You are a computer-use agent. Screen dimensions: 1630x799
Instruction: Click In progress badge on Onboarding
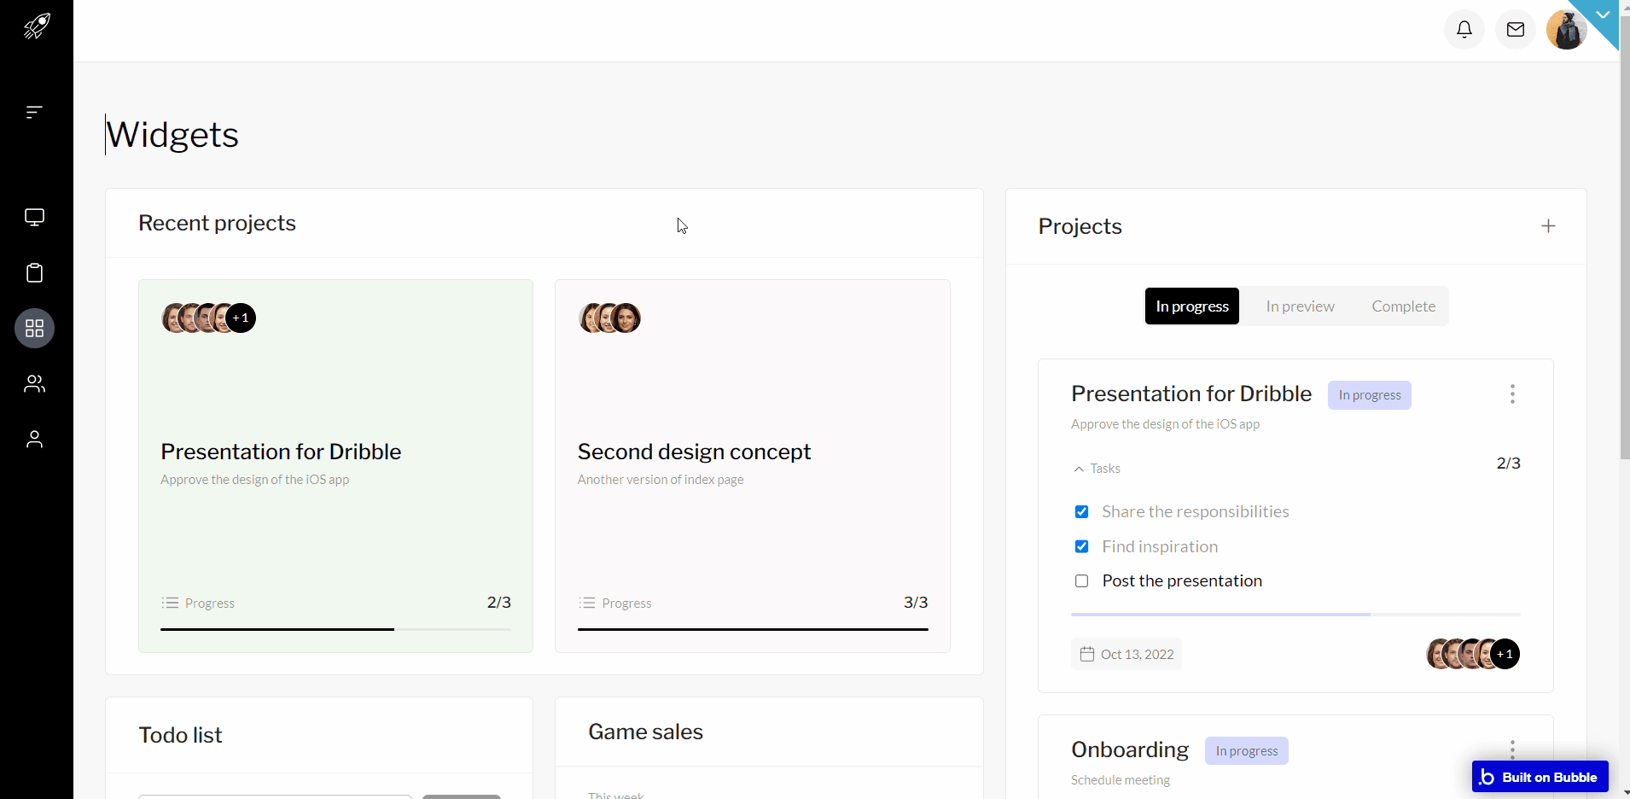(1247, 751)
